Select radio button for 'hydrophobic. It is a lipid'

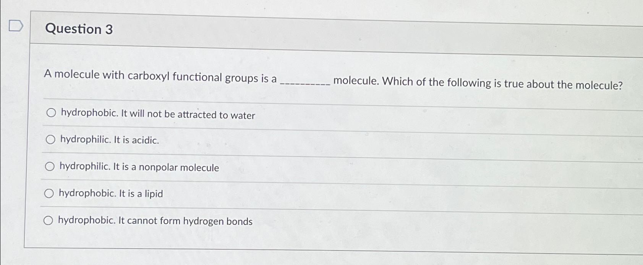tap(49, 193)
